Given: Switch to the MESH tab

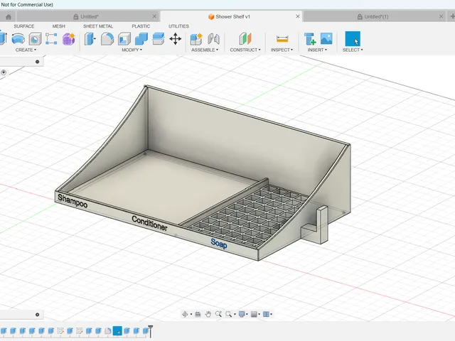Looking at the screenshot, I should coord(58,26).
